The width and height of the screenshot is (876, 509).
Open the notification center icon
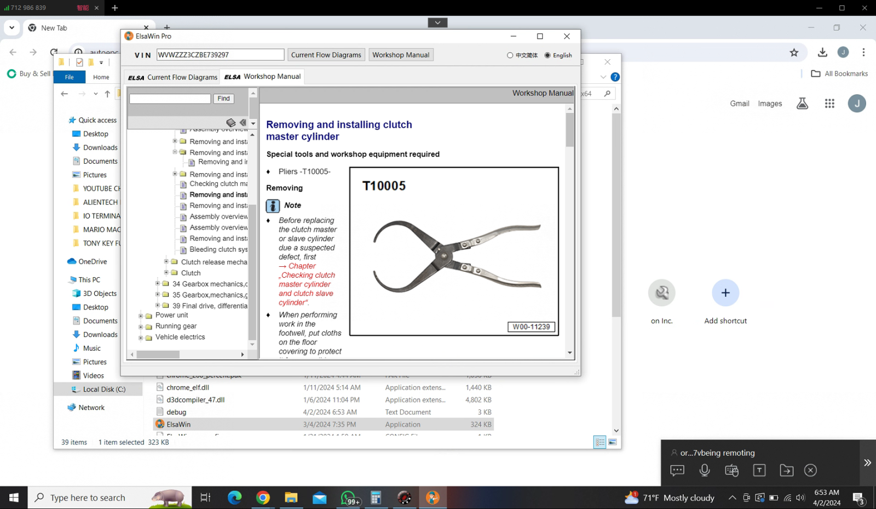click(x=858, y=498)
